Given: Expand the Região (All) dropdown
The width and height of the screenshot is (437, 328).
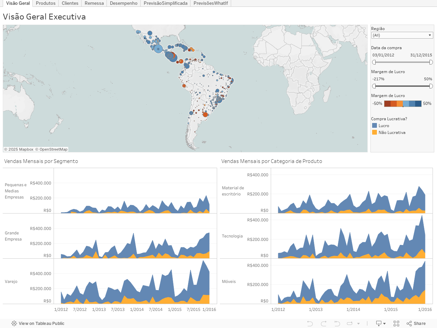Looking at the screenshot, I should tap(402, 35).
